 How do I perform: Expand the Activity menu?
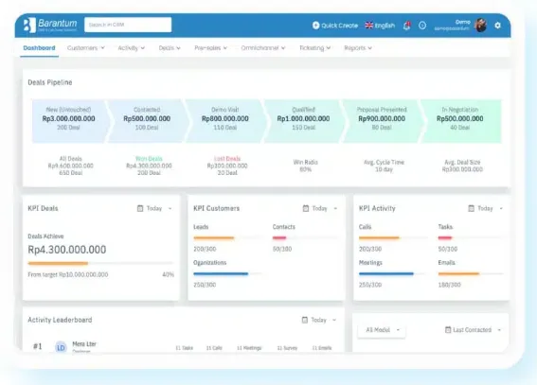(x=131, y=48)
